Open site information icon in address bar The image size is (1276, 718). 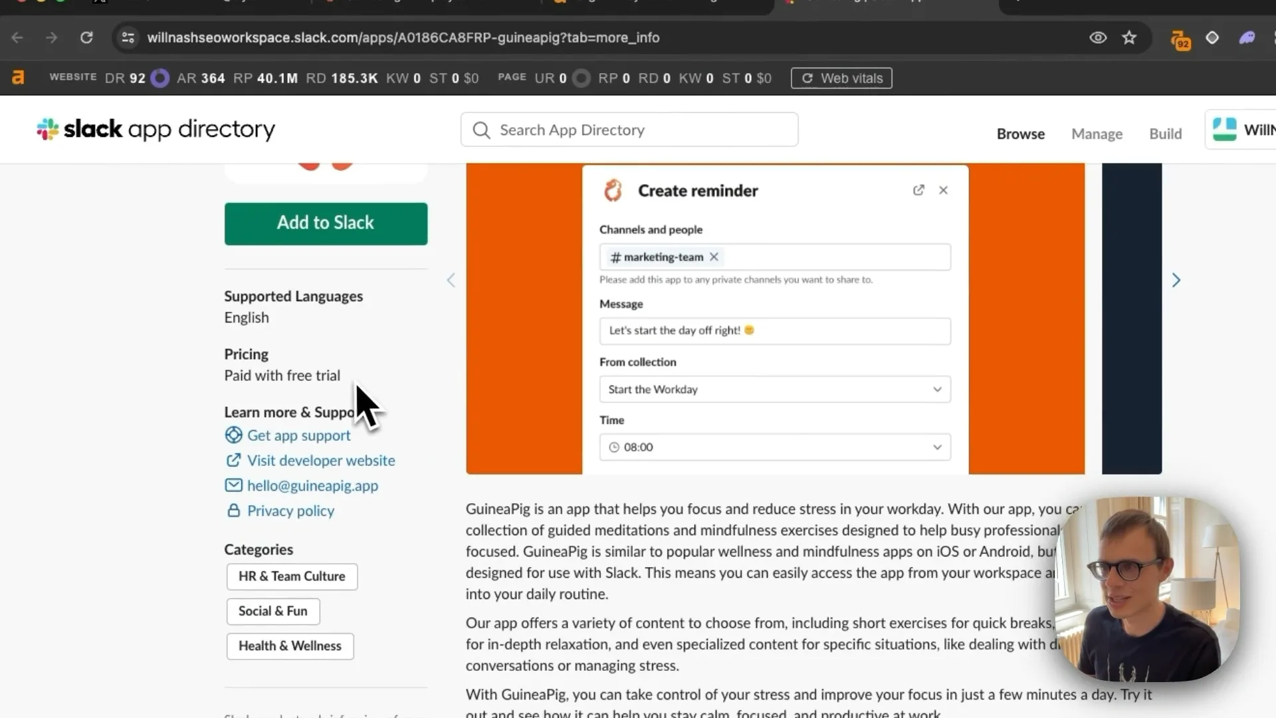click(x=128, y=38)
